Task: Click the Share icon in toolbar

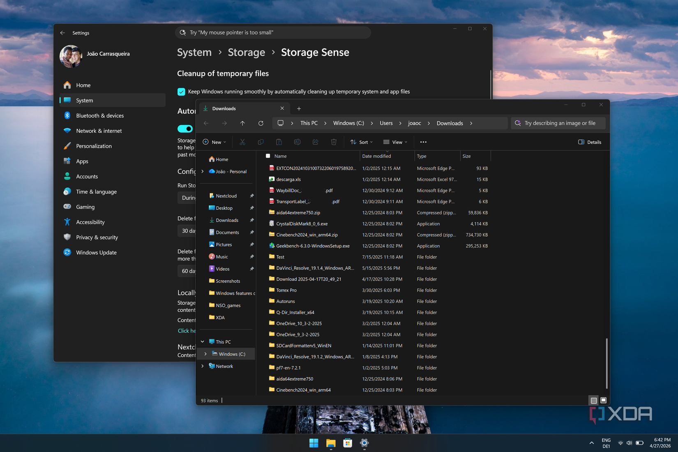Action: click(x=316, y=142)
